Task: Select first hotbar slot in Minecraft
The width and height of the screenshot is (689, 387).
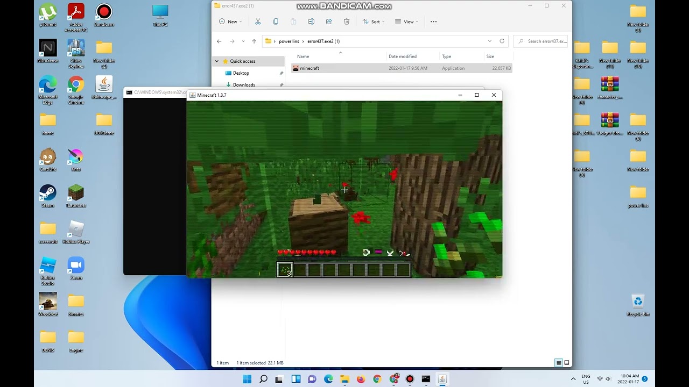Action: click(285, 270)
